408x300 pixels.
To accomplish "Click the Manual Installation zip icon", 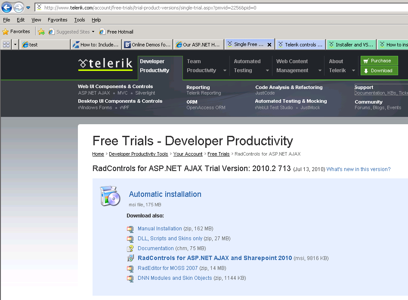I will pyautogui.click(x=130, y=229).
